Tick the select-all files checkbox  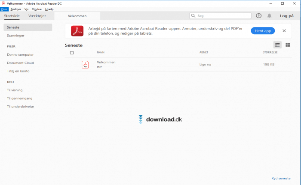click(72, 53)
